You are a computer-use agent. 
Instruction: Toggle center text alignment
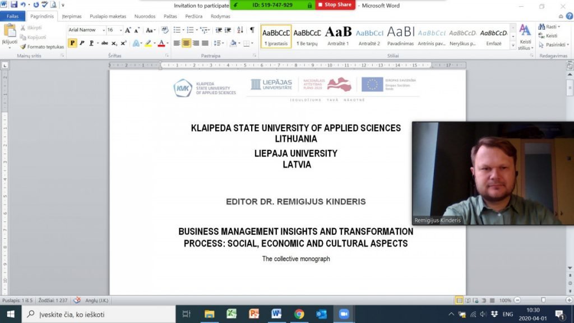186,43
